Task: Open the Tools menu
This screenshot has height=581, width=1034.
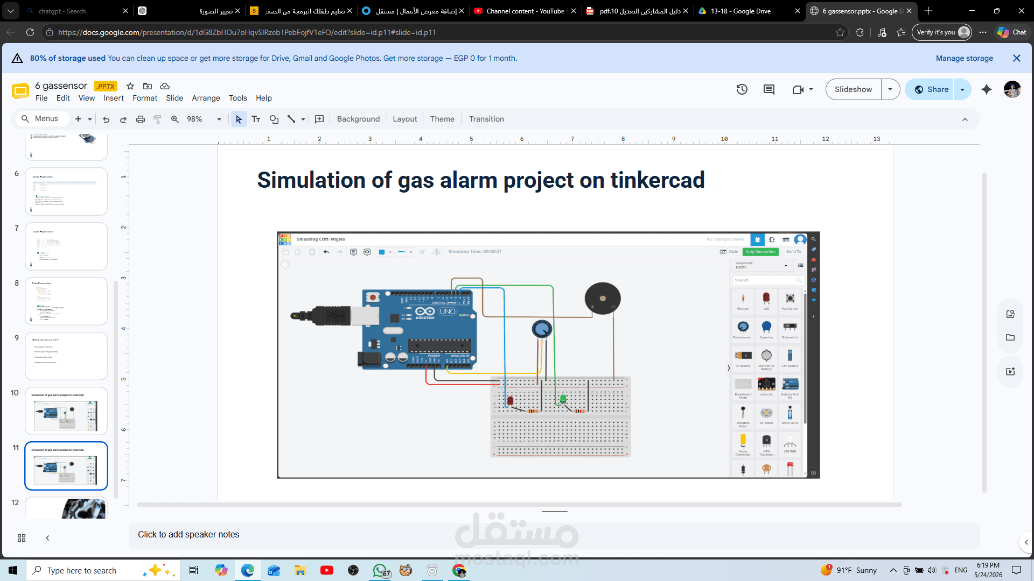Action: point(238,98)
